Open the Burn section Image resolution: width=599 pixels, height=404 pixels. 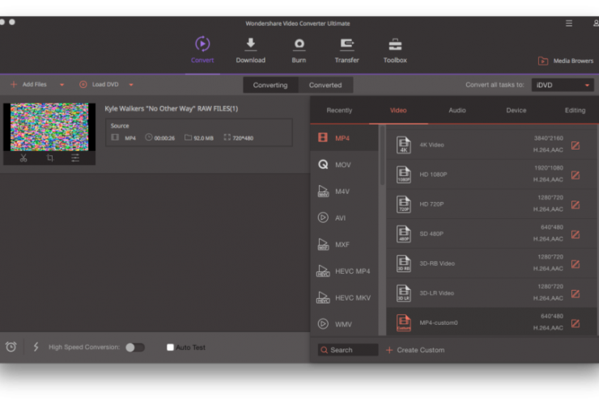(299, 50)
